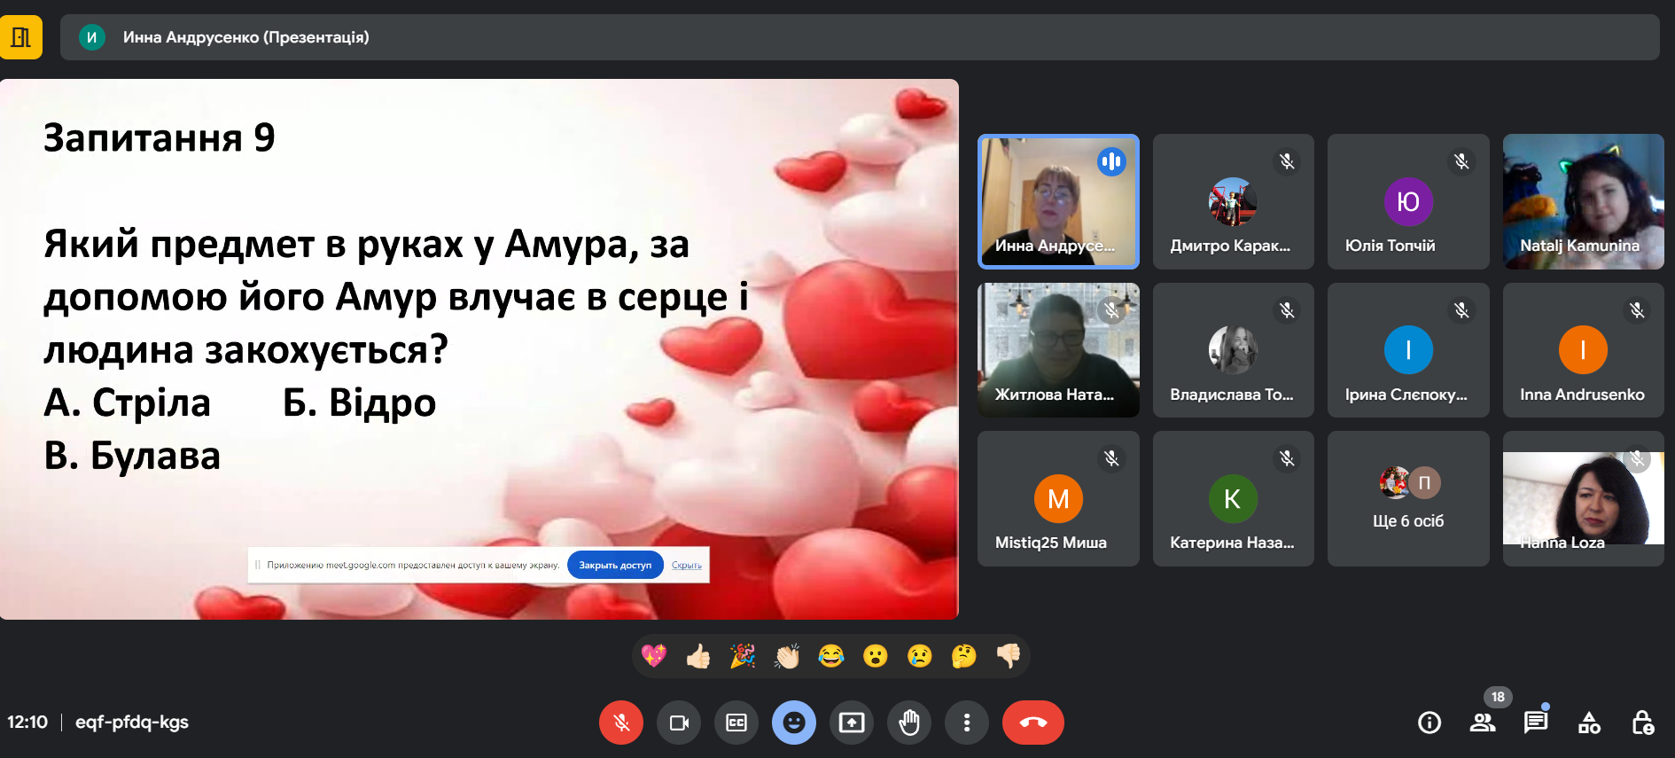Open the emoji reactions button

794,723
